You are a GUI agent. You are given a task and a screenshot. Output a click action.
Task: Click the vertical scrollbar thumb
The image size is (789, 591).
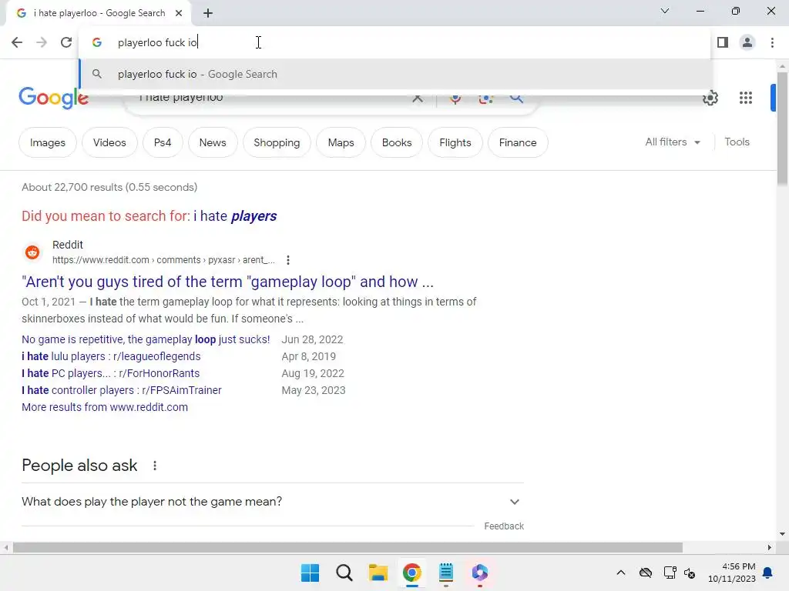782,129
